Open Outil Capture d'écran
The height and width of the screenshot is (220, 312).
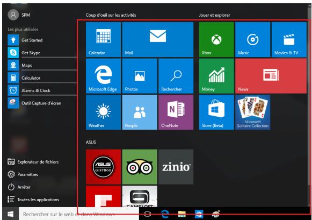pos(42,103)
